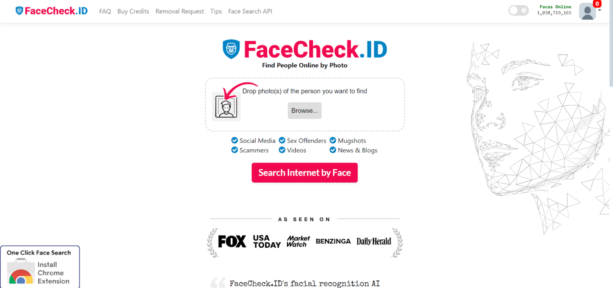Open the Removal Request page

pyautogui.click(x=180, y=11)
